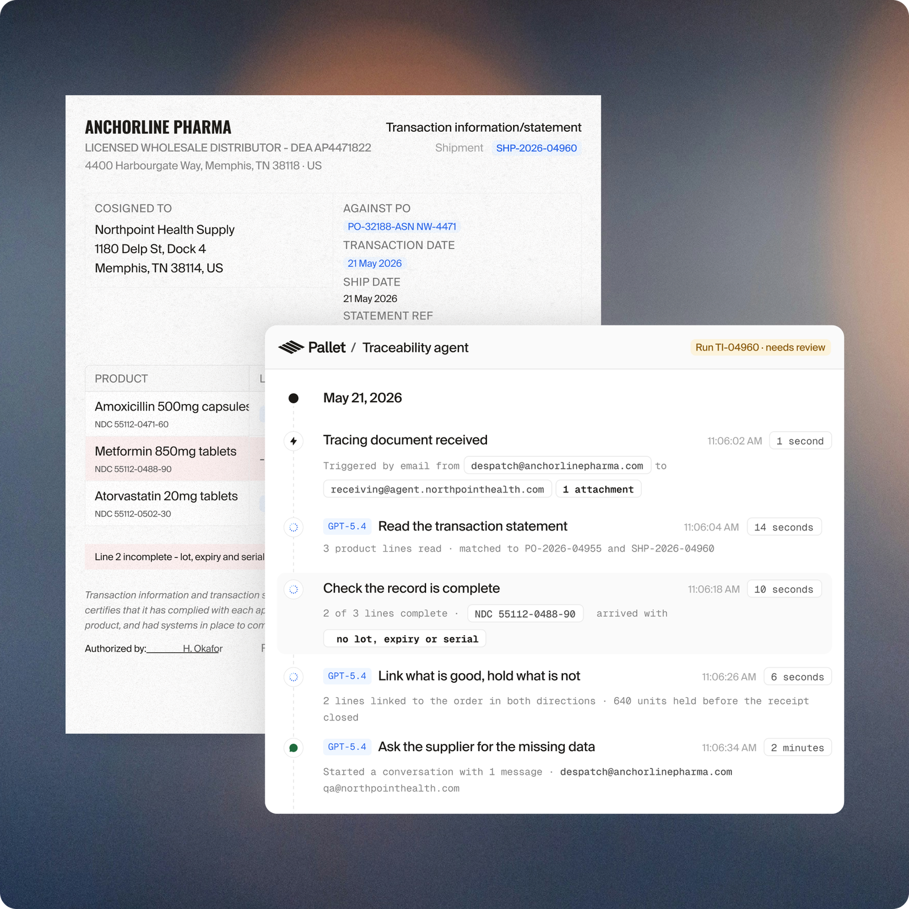Click 'NDC 55112-0502-30' under Atorvastatin
The height and width of the screenshot is (909, 909).
132,514
